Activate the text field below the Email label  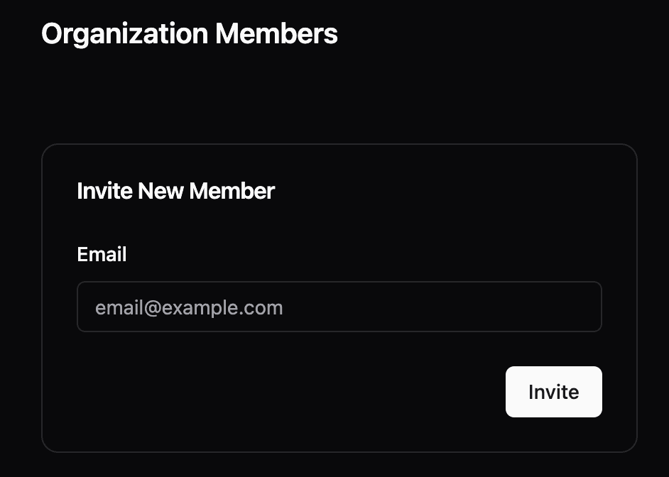coord(339,307)
